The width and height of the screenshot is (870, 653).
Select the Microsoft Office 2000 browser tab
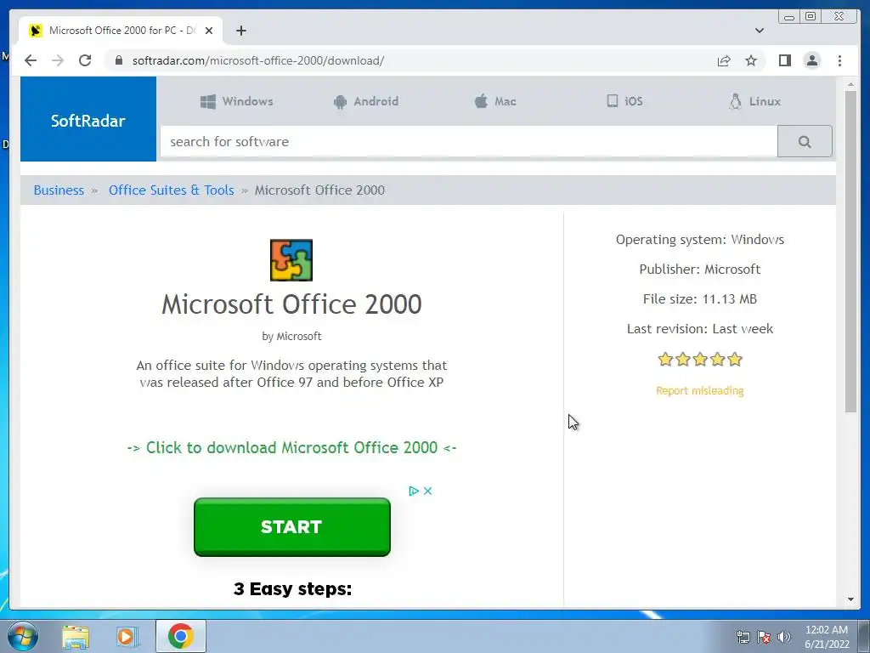[x=121, y=31]
